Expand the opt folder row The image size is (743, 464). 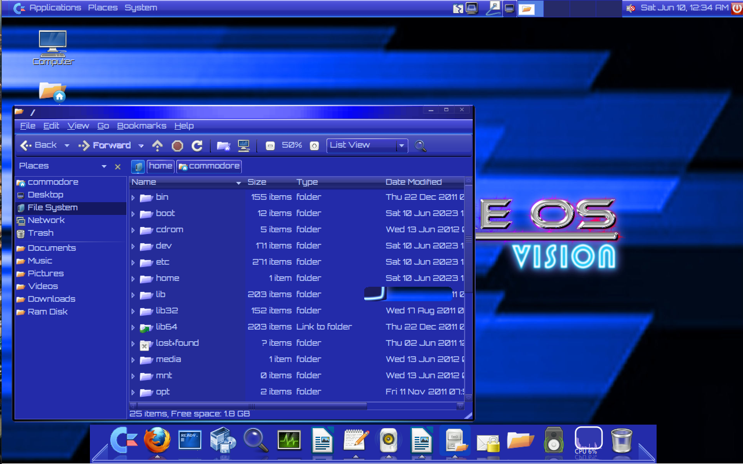[x=133, y=392]
